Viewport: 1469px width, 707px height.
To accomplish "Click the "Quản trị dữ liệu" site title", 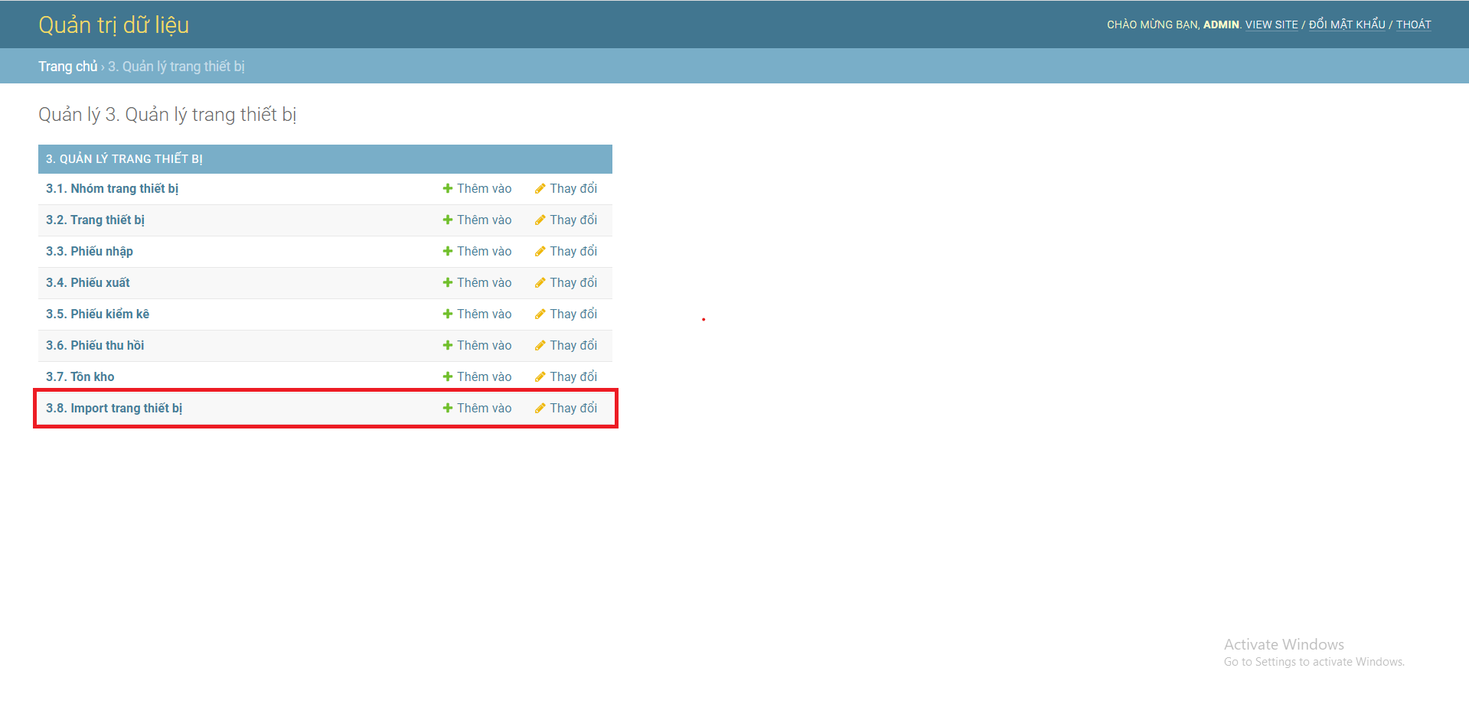I will pyautogui.click(x=113, y=24).
